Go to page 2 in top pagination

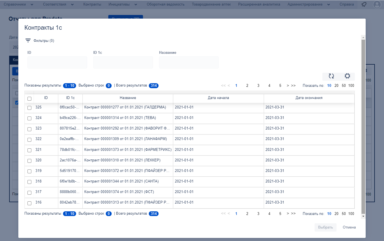coord(247,85)
